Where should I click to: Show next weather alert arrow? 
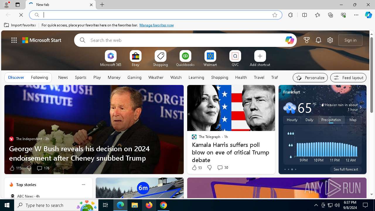click(x=361, y=107)
